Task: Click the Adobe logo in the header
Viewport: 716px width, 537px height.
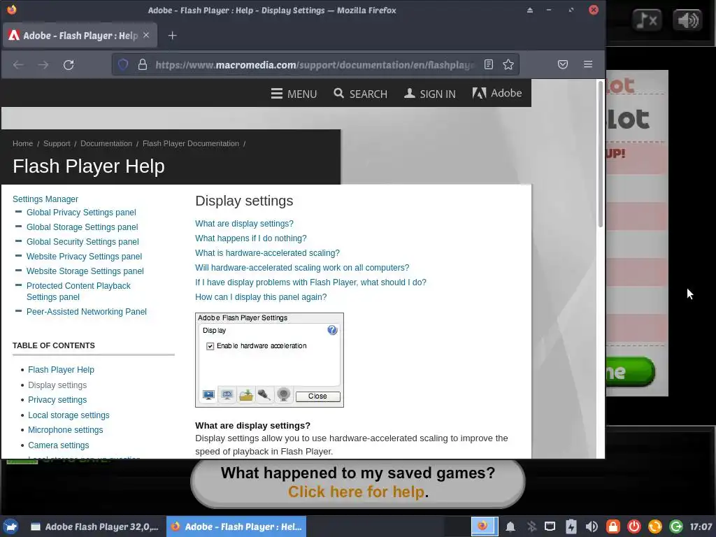Action: click(497, 93)
